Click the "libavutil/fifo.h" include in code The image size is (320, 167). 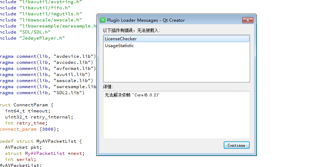pos(45,8)
